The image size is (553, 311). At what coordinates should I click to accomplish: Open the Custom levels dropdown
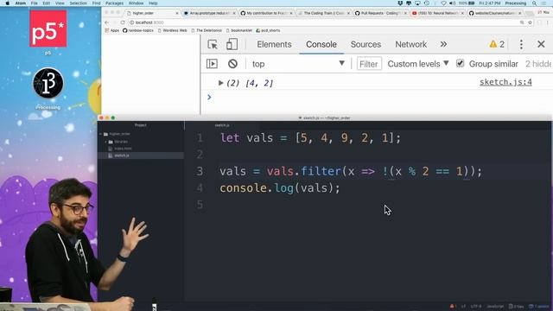[x=418, y=64]
